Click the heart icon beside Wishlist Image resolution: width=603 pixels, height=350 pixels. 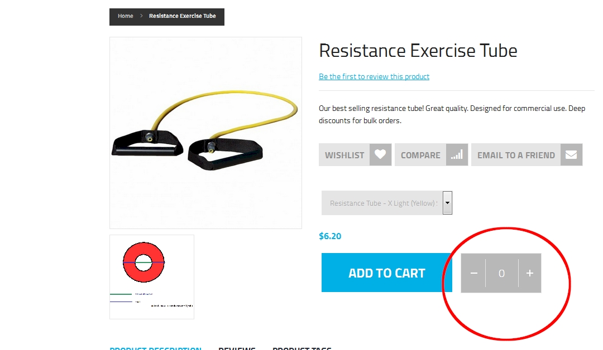[x=380, y=155]
